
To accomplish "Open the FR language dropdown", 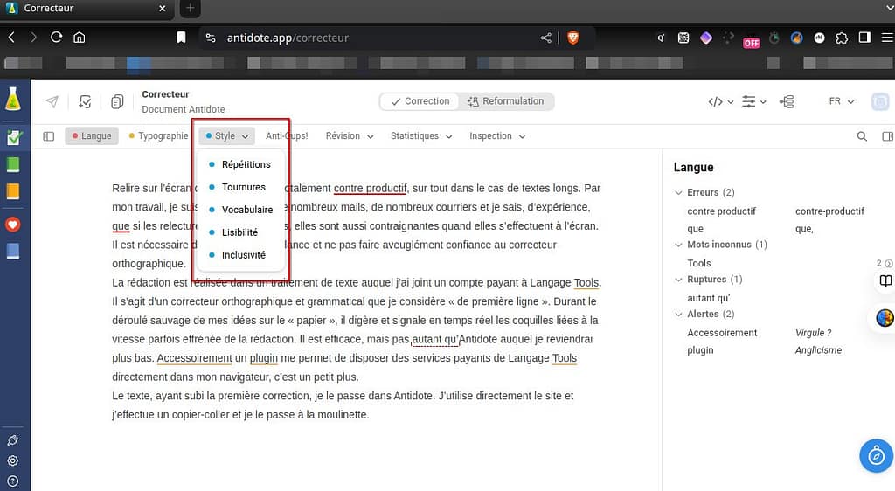I will (840, 101).
